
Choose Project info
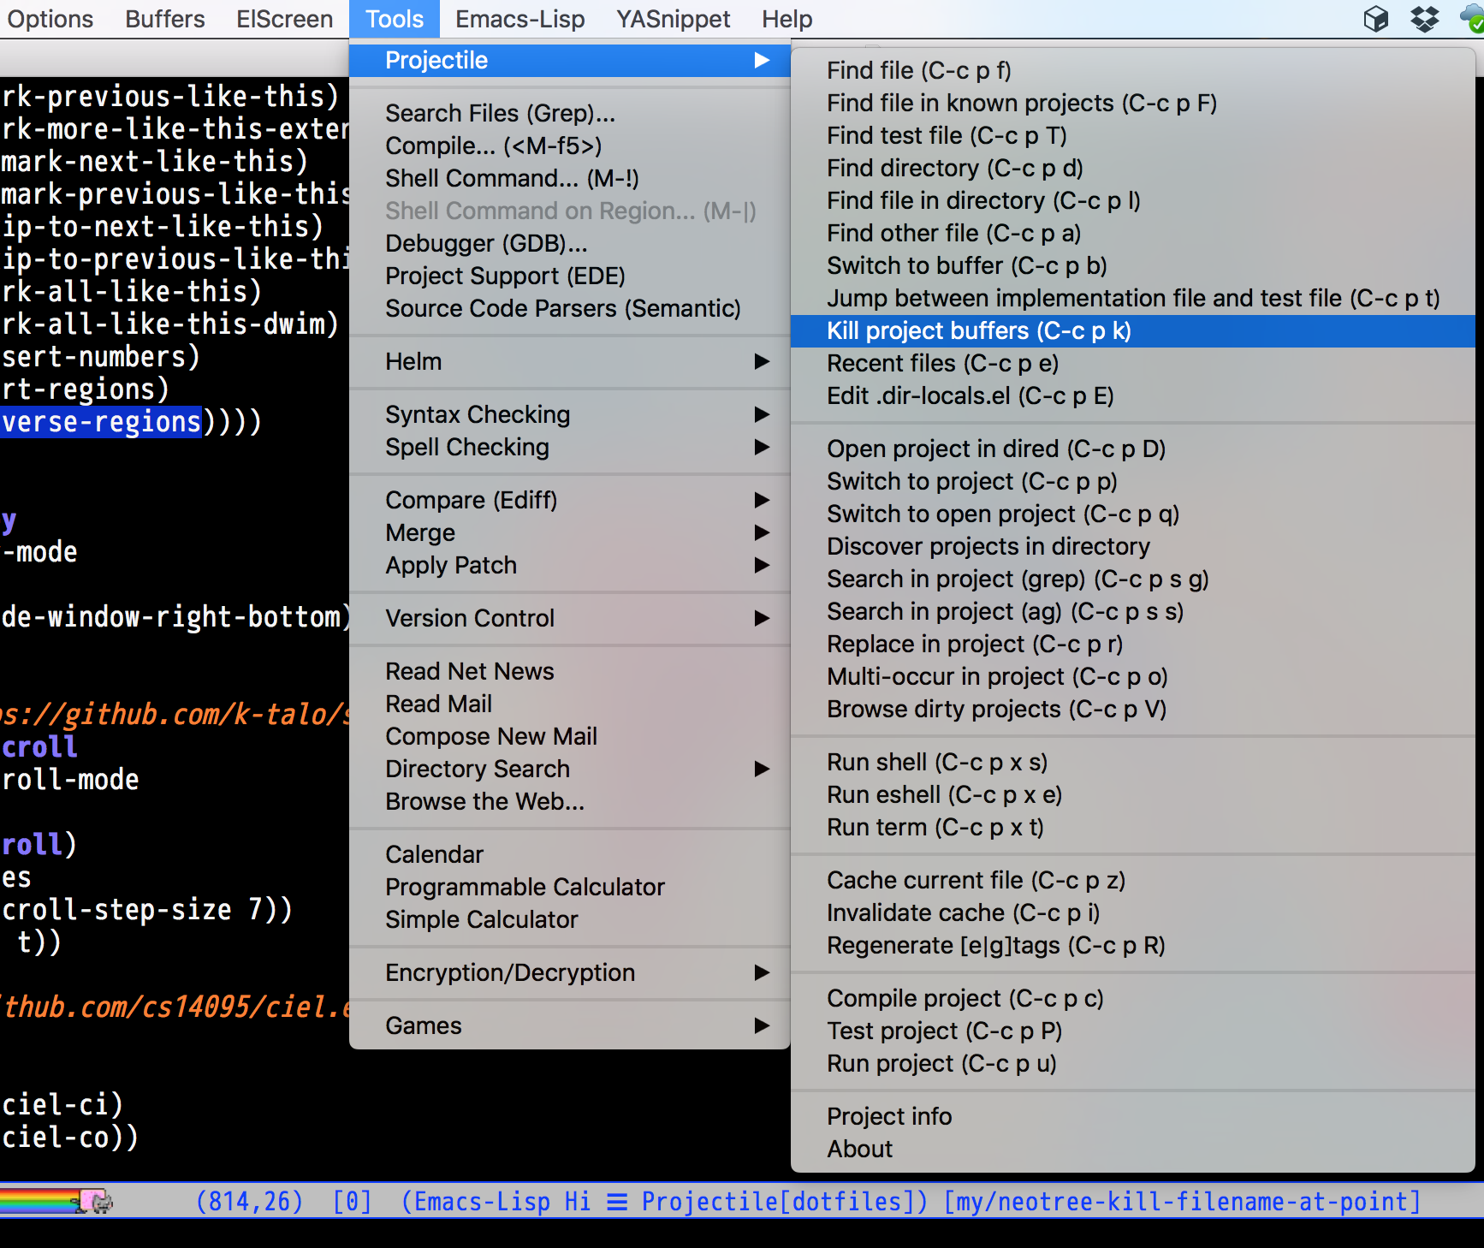[1133, 1116]
